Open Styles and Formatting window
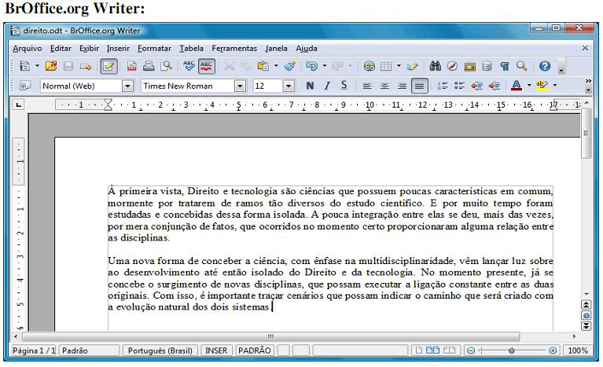This screenshot has height=367, width=603. click(25, 86)
